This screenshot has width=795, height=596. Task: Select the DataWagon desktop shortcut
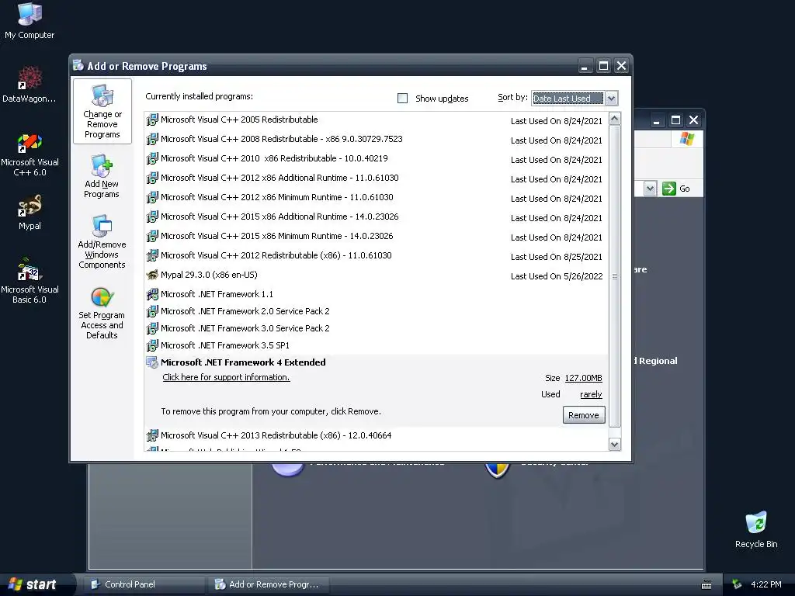coord(30,84)
